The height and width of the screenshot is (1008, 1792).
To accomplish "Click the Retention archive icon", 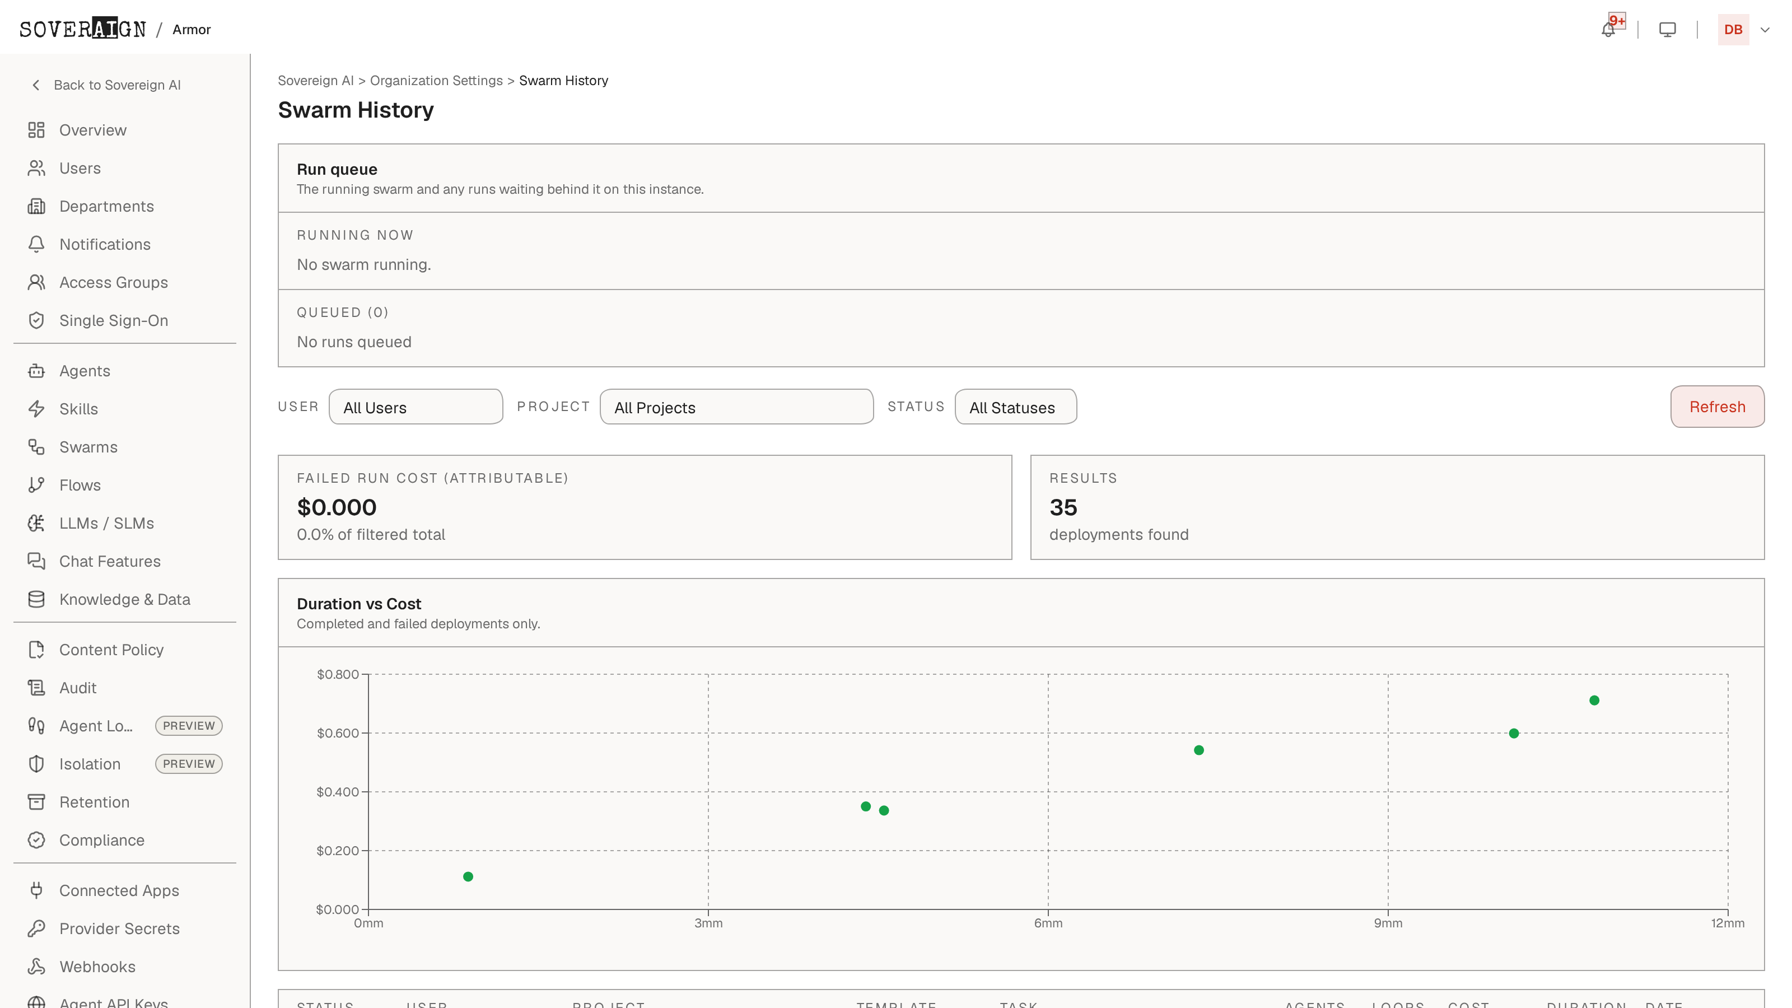I will click(x=36, y=802).
